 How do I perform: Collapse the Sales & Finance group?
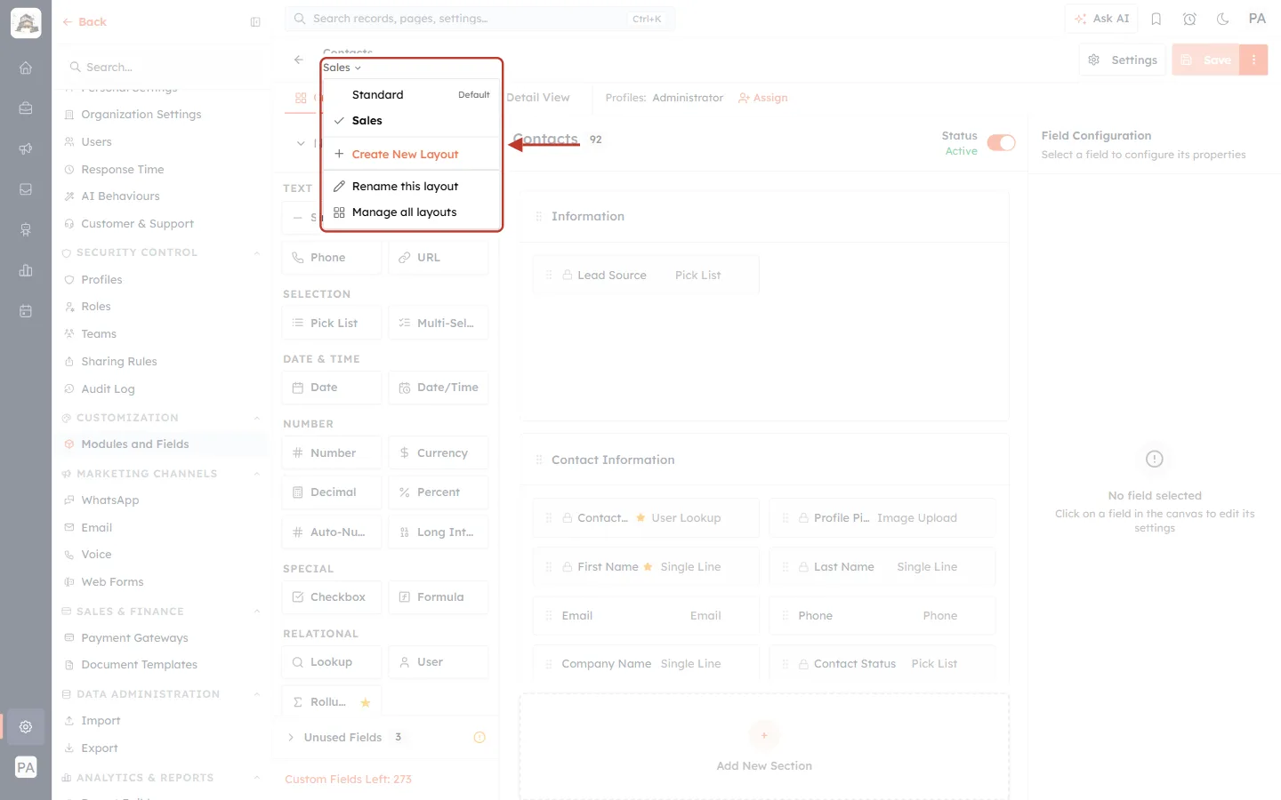click(x=257, y=612)
